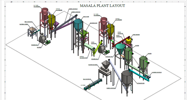Click the MASALA PLANT LAYOUT title
Screen dimensions: 187x100
(x=102, y=6)
